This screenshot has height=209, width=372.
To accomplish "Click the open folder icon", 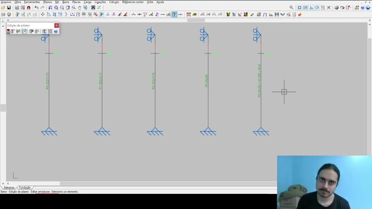I will pyautogui.click(x=3, y=8).
